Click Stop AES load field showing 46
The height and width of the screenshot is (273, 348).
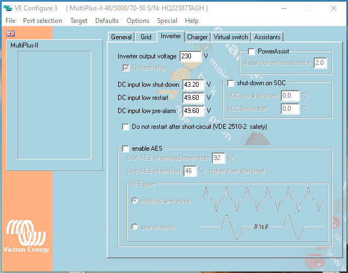coord(190,171)
